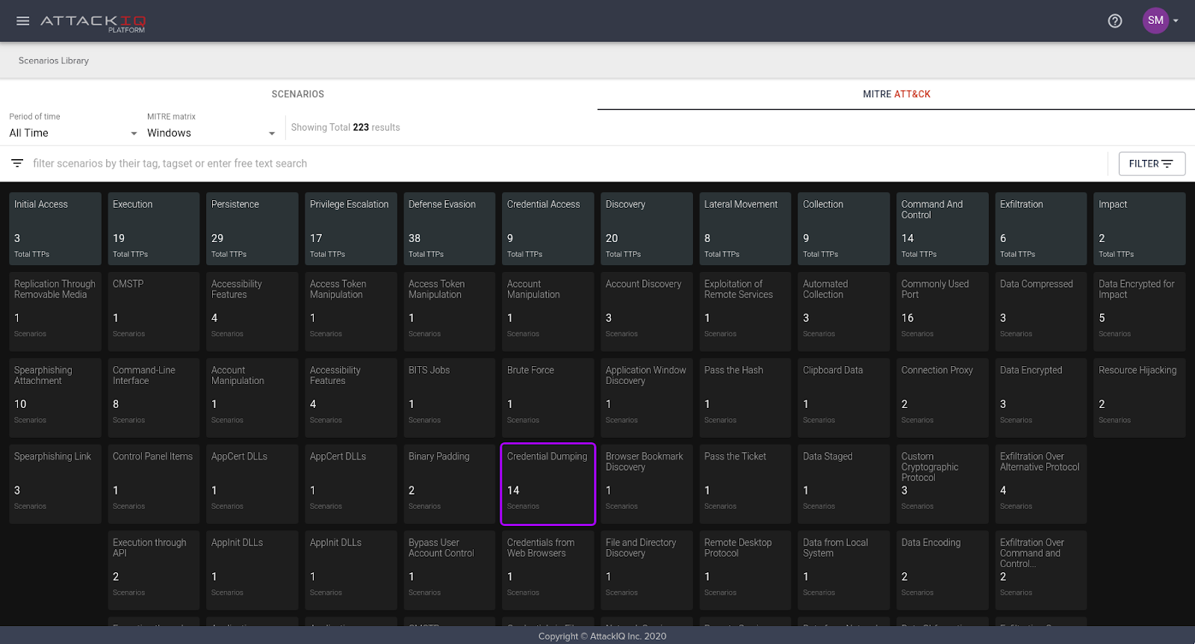Select the MITRE ATT&CK tab
1195x644 pixels.
point(896,94)
